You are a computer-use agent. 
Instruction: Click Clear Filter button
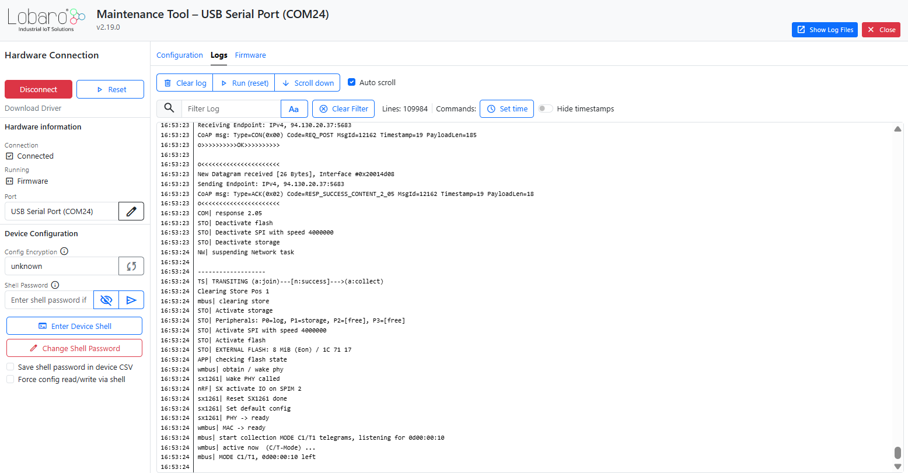(x=343, y=108)
